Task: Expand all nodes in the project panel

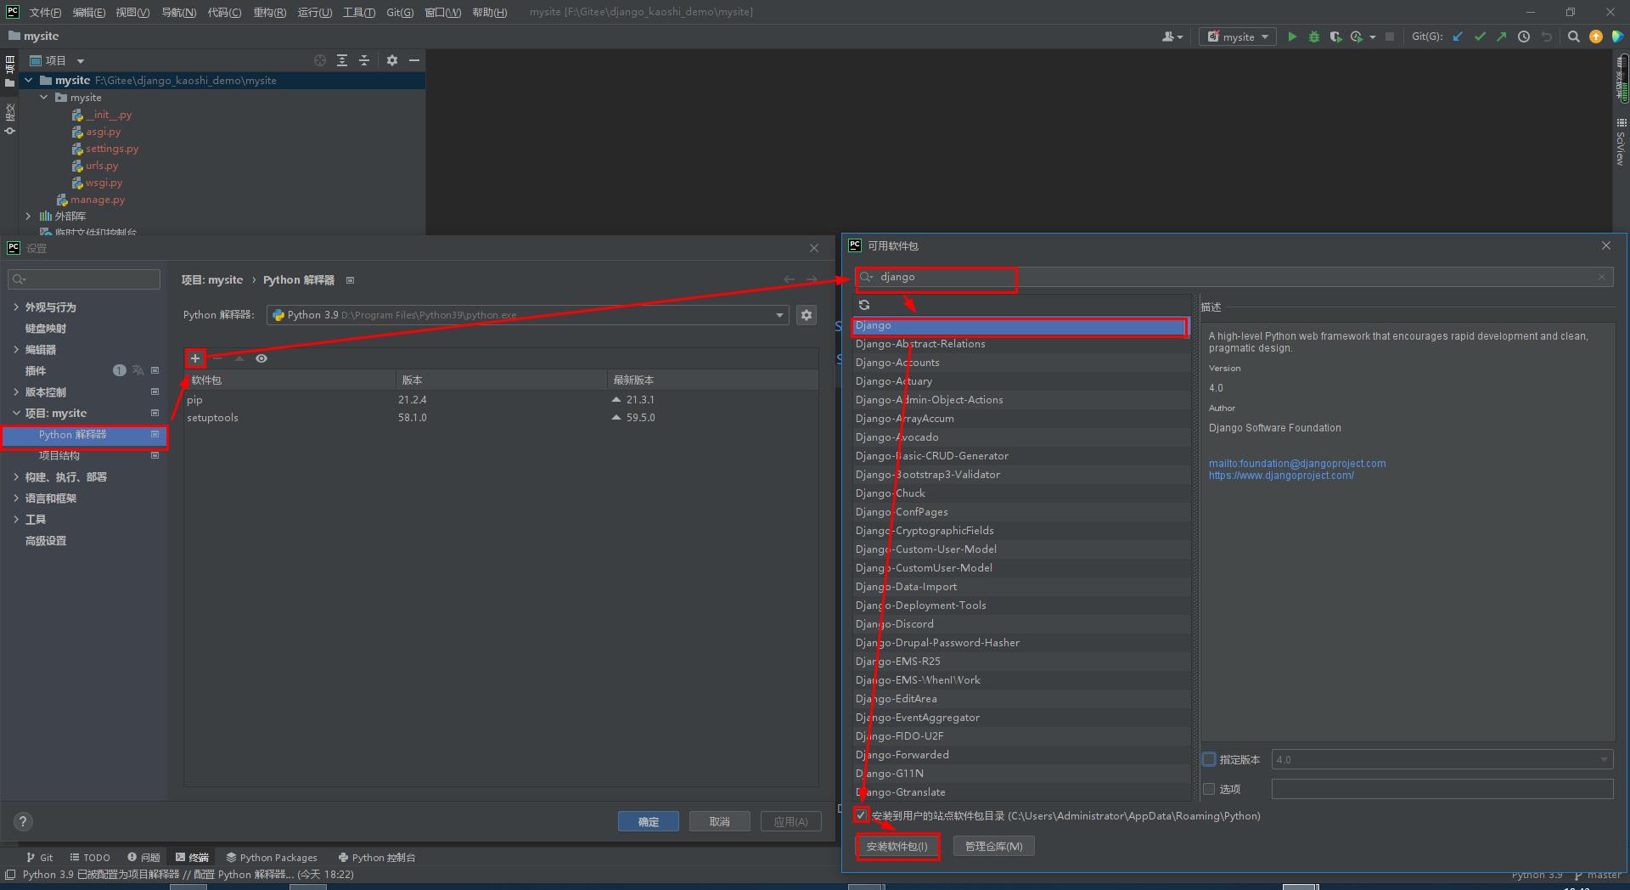Action: pyautogui.click(x=342, y=60)
